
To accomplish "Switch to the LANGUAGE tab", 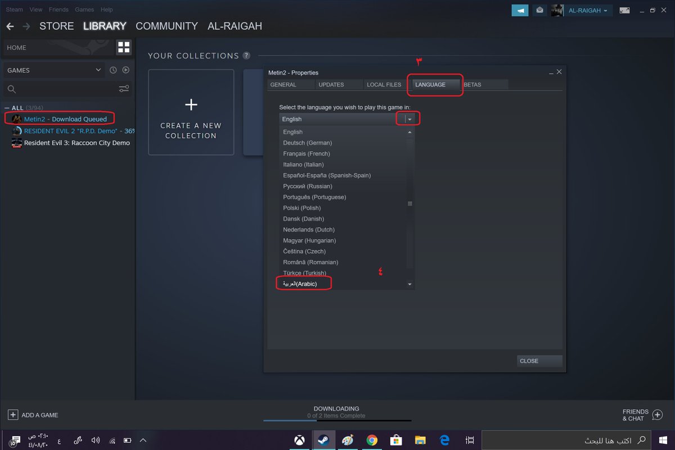I will [435, 84].
